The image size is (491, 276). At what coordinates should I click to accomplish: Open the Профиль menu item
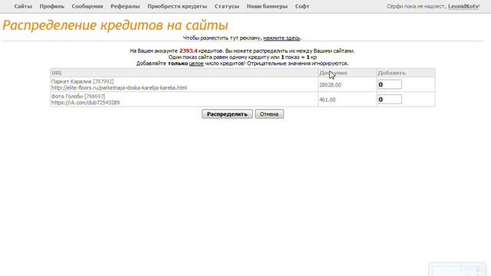51,6
